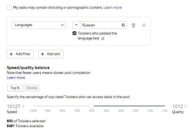Uncheck Tolokers who passed language test
This screenshot has width=196, height=131.
75,33
